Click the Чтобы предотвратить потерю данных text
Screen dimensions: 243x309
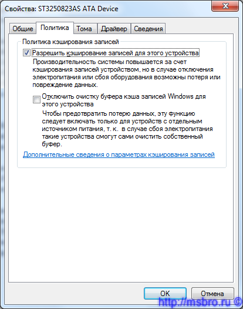[x=127, y=129]
